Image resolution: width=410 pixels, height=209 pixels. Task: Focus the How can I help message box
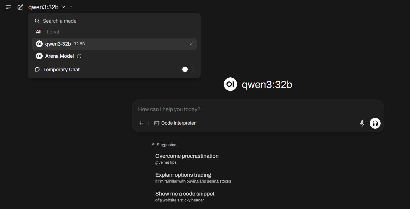point(243,109)
